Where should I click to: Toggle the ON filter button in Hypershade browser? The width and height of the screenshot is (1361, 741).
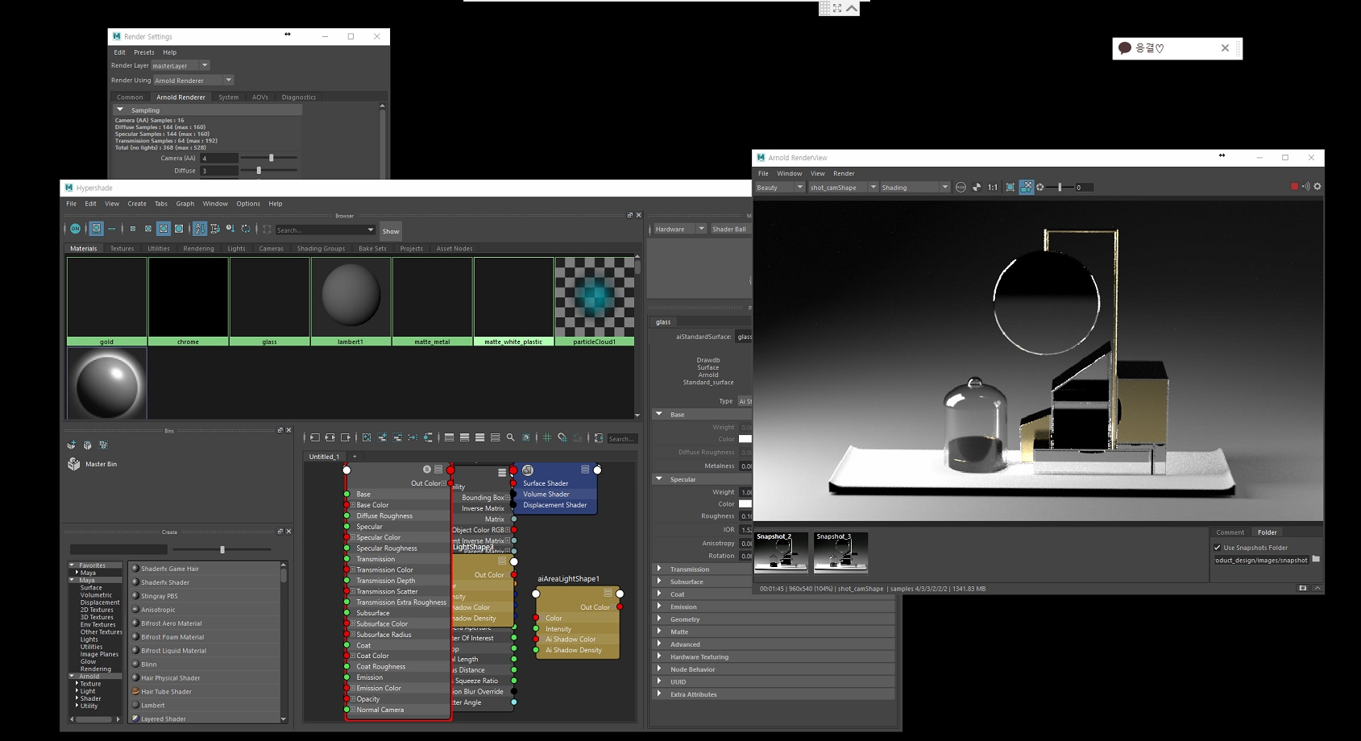[75, 230]
